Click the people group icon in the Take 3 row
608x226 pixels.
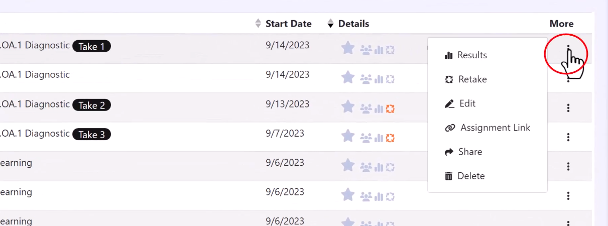point(367,138)
